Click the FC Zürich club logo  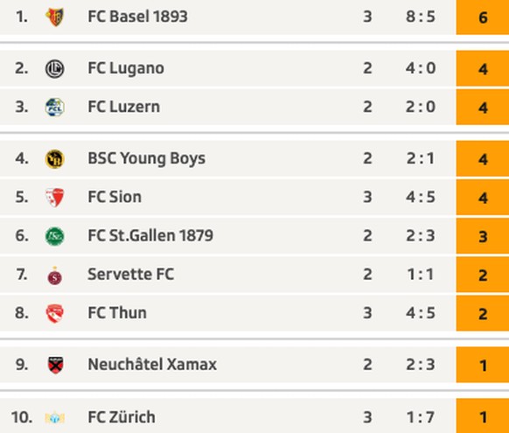point(54,417)
